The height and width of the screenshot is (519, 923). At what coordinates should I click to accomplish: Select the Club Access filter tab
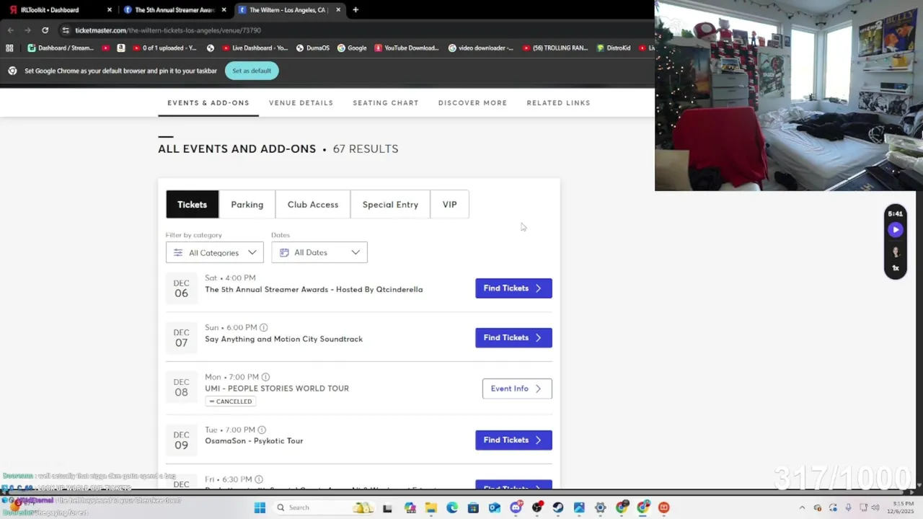(313, 205)
